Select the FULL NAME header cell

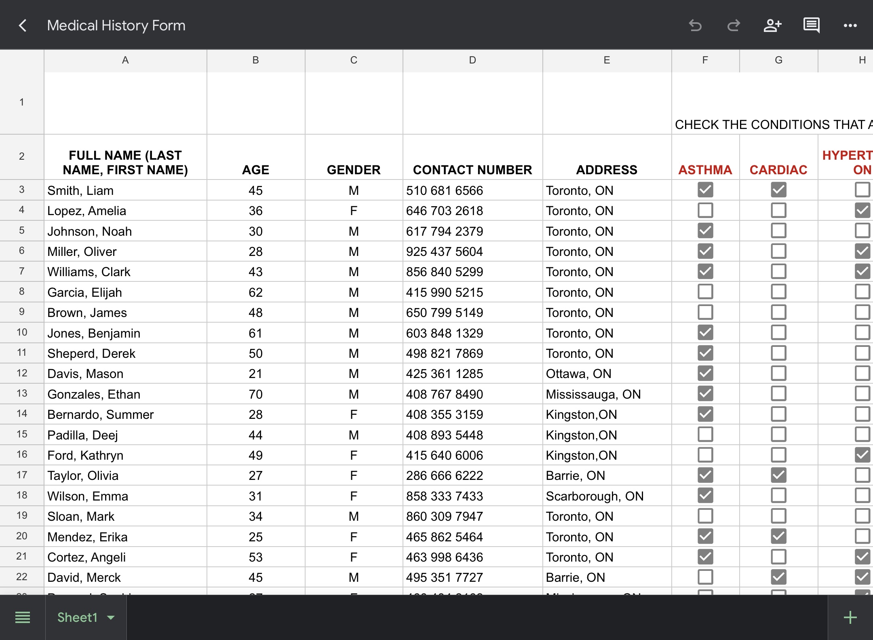point(125,157)
